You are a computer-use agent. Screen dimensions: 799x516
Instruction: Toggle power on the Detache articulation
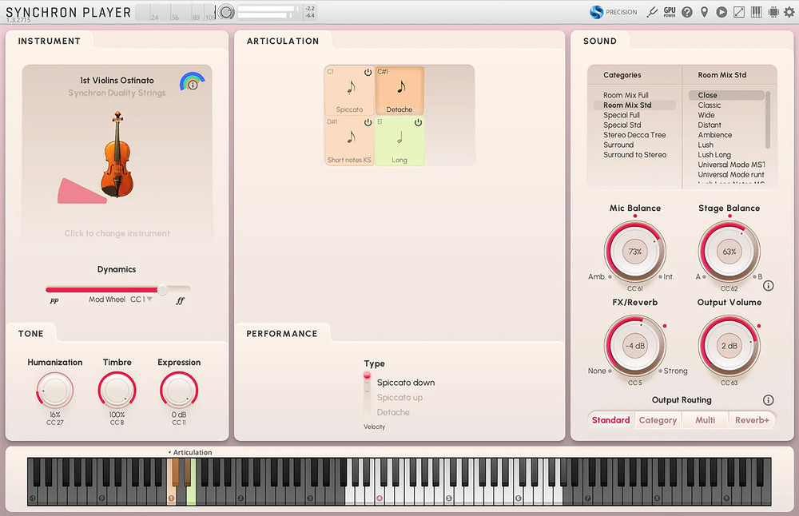click(x=418, y=73)
